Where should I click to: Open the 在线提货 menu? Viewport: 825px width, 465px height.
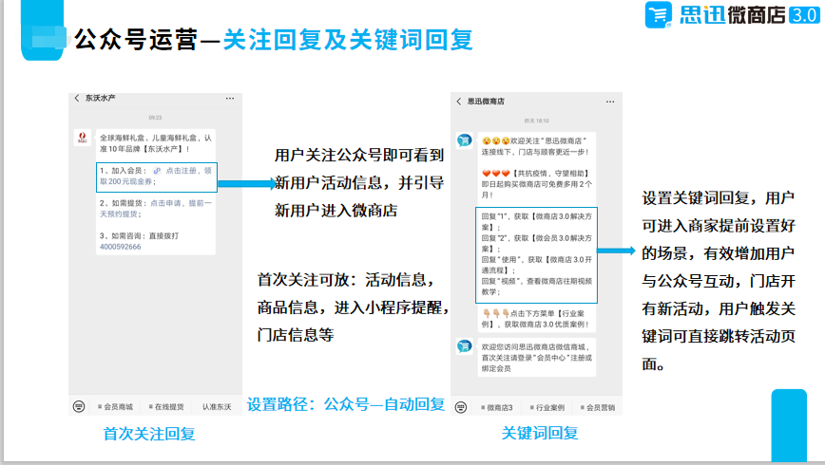coord(166,407)
